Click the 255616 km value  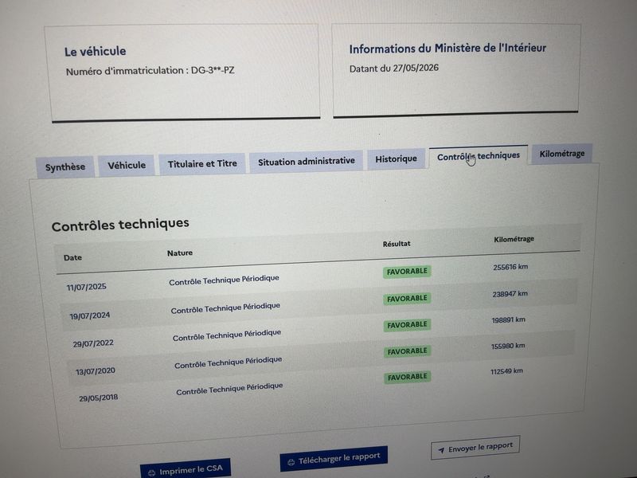pos(510,267)
